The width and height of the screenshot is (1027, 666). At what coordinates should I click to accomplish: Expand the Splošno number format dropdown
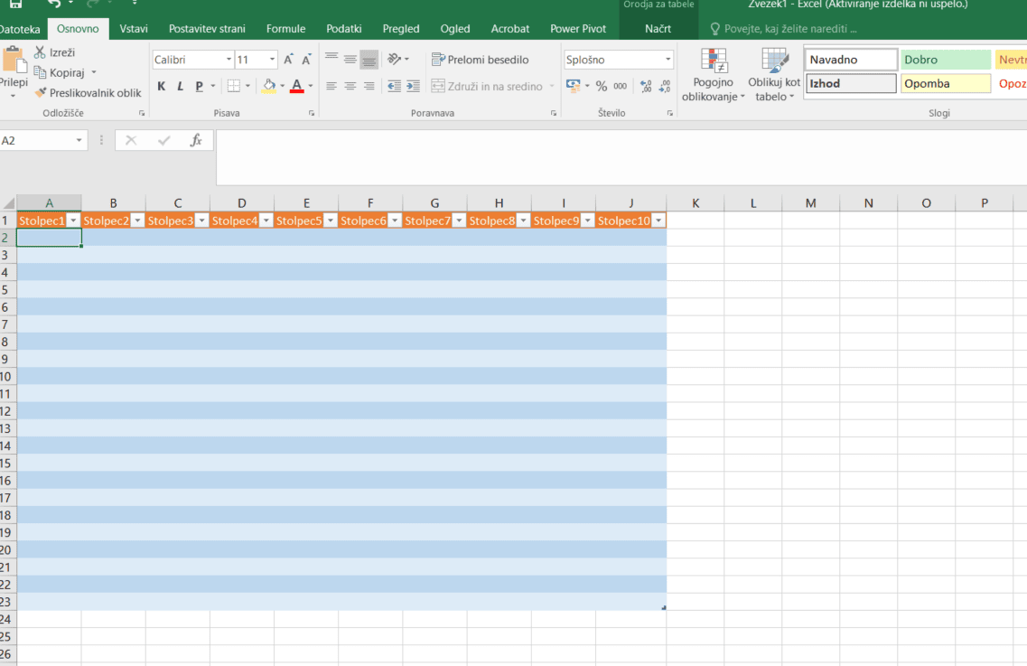point(668,60)
